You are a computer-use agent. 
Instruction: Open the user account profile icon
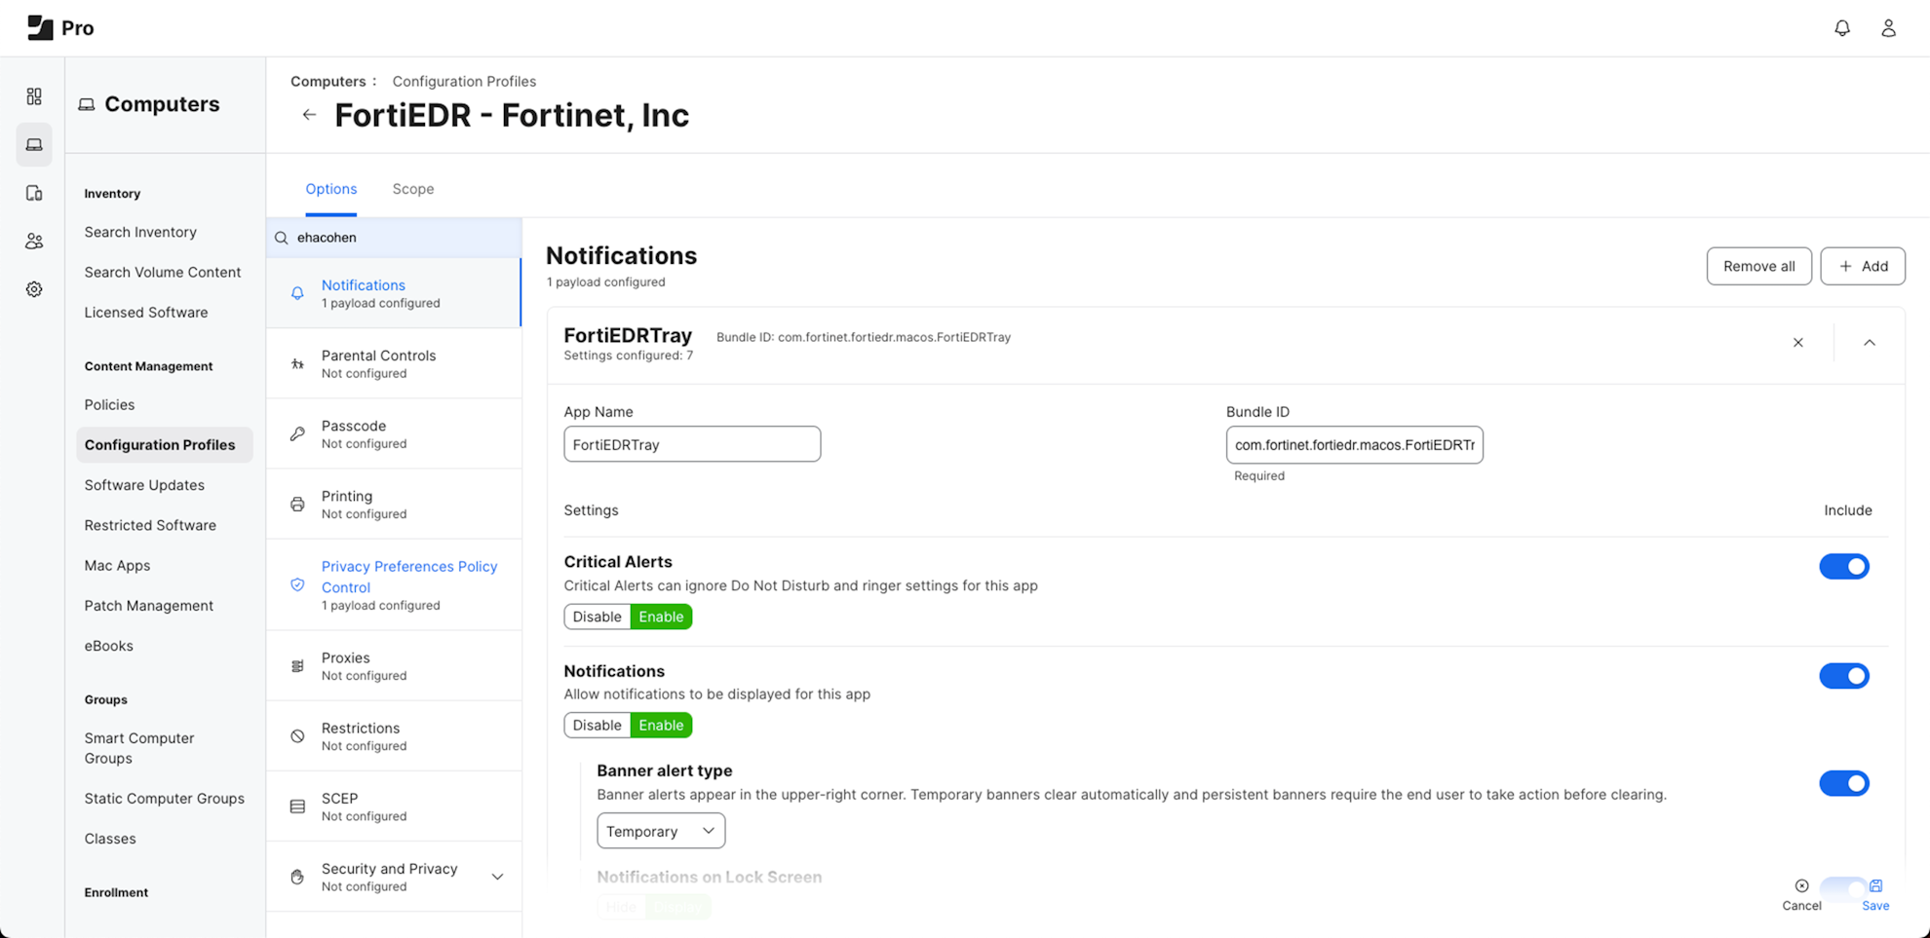pyautogui.click(x=1888, y=28)
